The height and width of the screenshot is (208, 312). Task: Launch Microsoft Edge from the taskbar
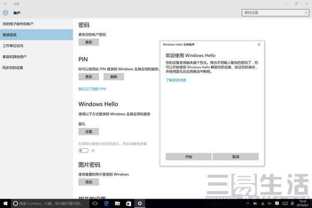pyautogui.click(x=106, y=203)
